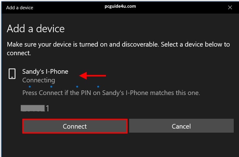Click the second blue progress dot
This screenshot has width=239, height=157.
51,87
